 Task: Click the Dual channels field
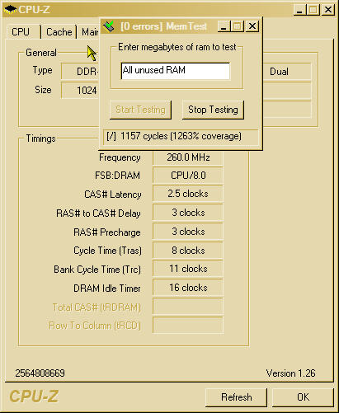[x=287, y=72]
